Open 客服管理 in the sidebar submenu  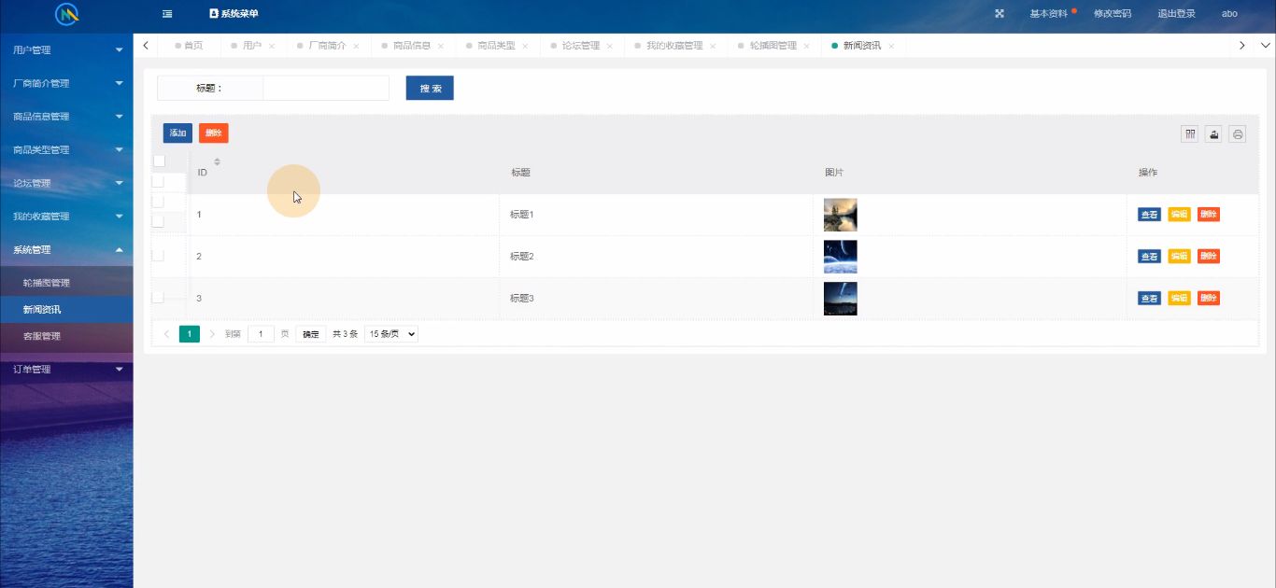click(66, 336)
